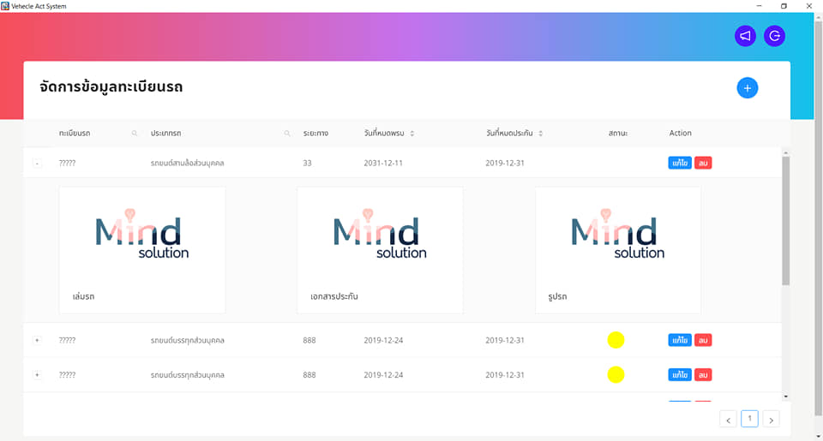Screen dimensions: 823x441
Task: Open the เล่มรถ image card
Action: [x=142, y=249]
